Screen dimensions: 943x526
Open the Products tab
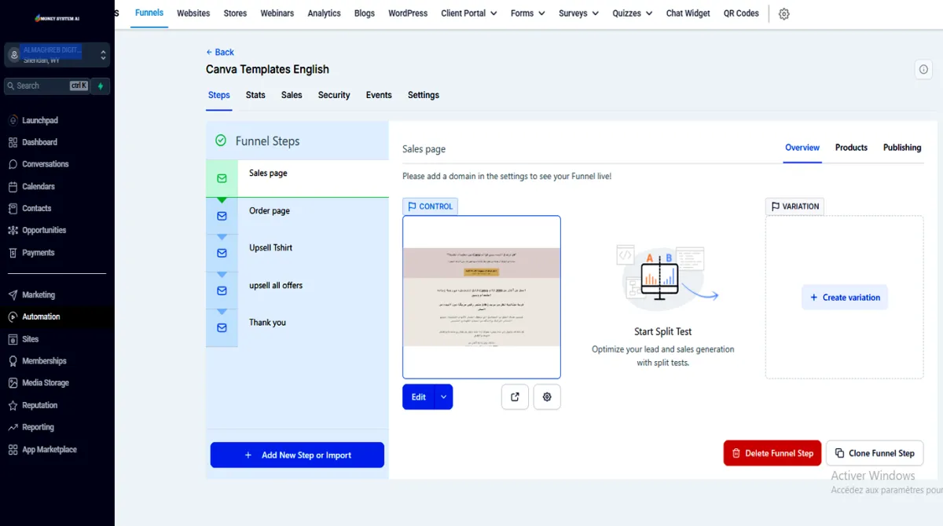(x=851, y=148)
